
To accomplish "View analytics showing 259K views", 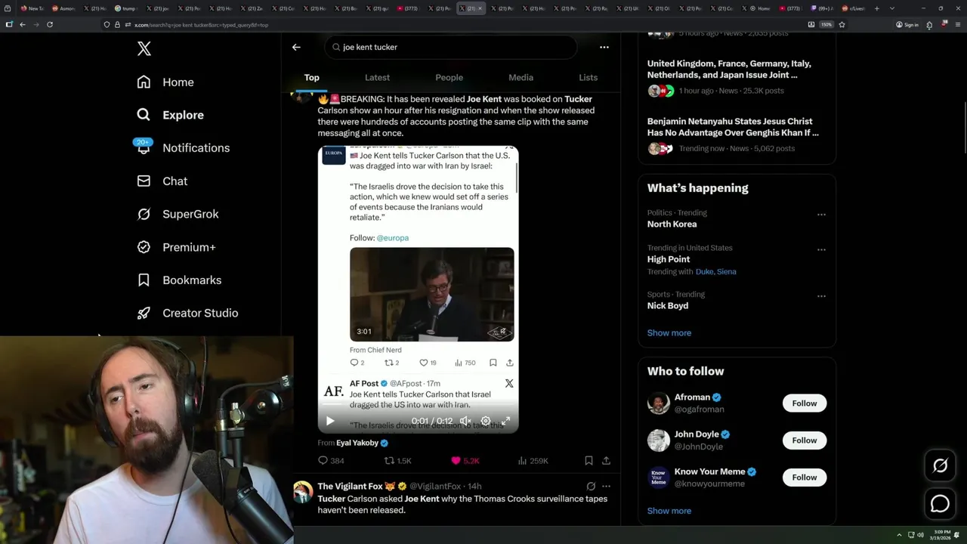I will 533,460.
